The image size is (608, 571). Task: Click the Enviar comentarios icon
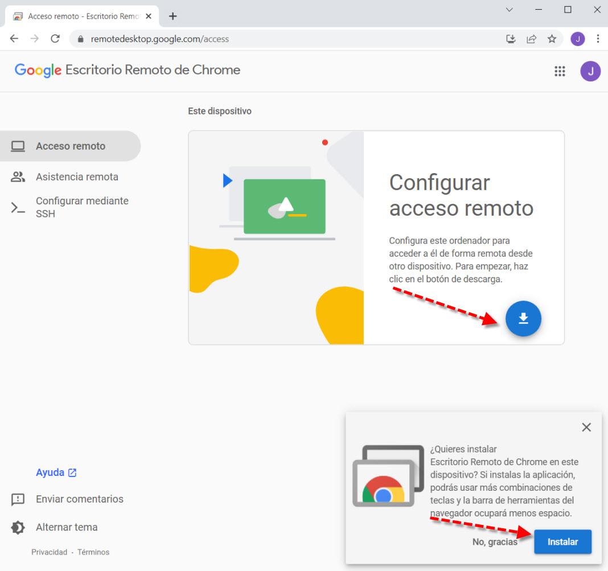18,499
